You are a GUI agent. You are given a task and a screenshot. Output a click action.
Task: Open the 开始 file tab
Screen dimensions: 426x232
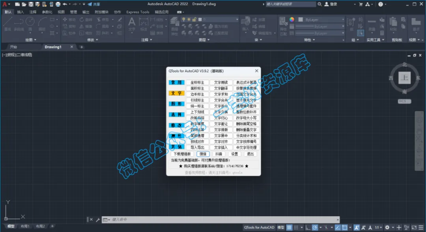click(x=13, y=47)
